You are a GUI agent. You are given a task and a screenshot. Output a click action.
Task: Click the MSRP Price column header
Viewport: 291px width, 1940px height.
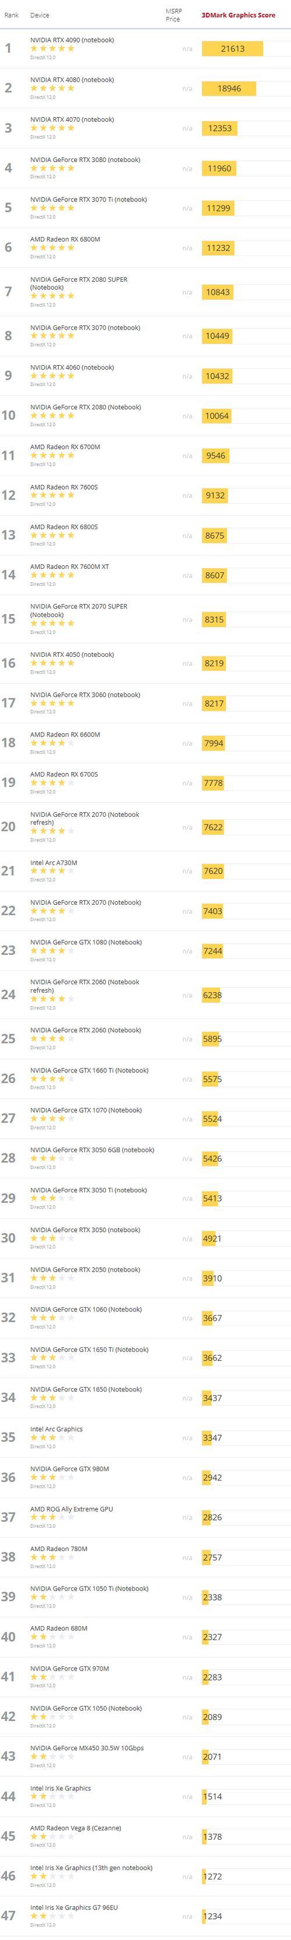pyautogui.click(x=173, y=15)
